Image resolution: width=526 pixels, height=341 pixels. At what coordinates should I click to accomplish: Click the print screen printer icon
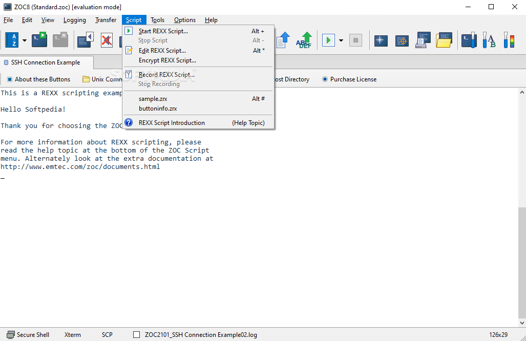pos(423,40)
